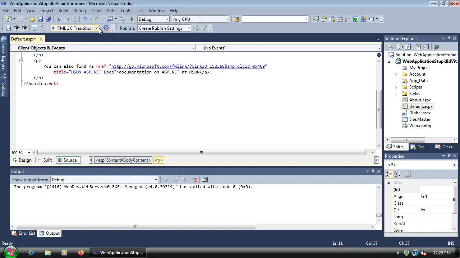Click the go.microsoft.com hyperlink in the code
The height and width of the screenshot is (258, 460).
click(x=188, y=66)
